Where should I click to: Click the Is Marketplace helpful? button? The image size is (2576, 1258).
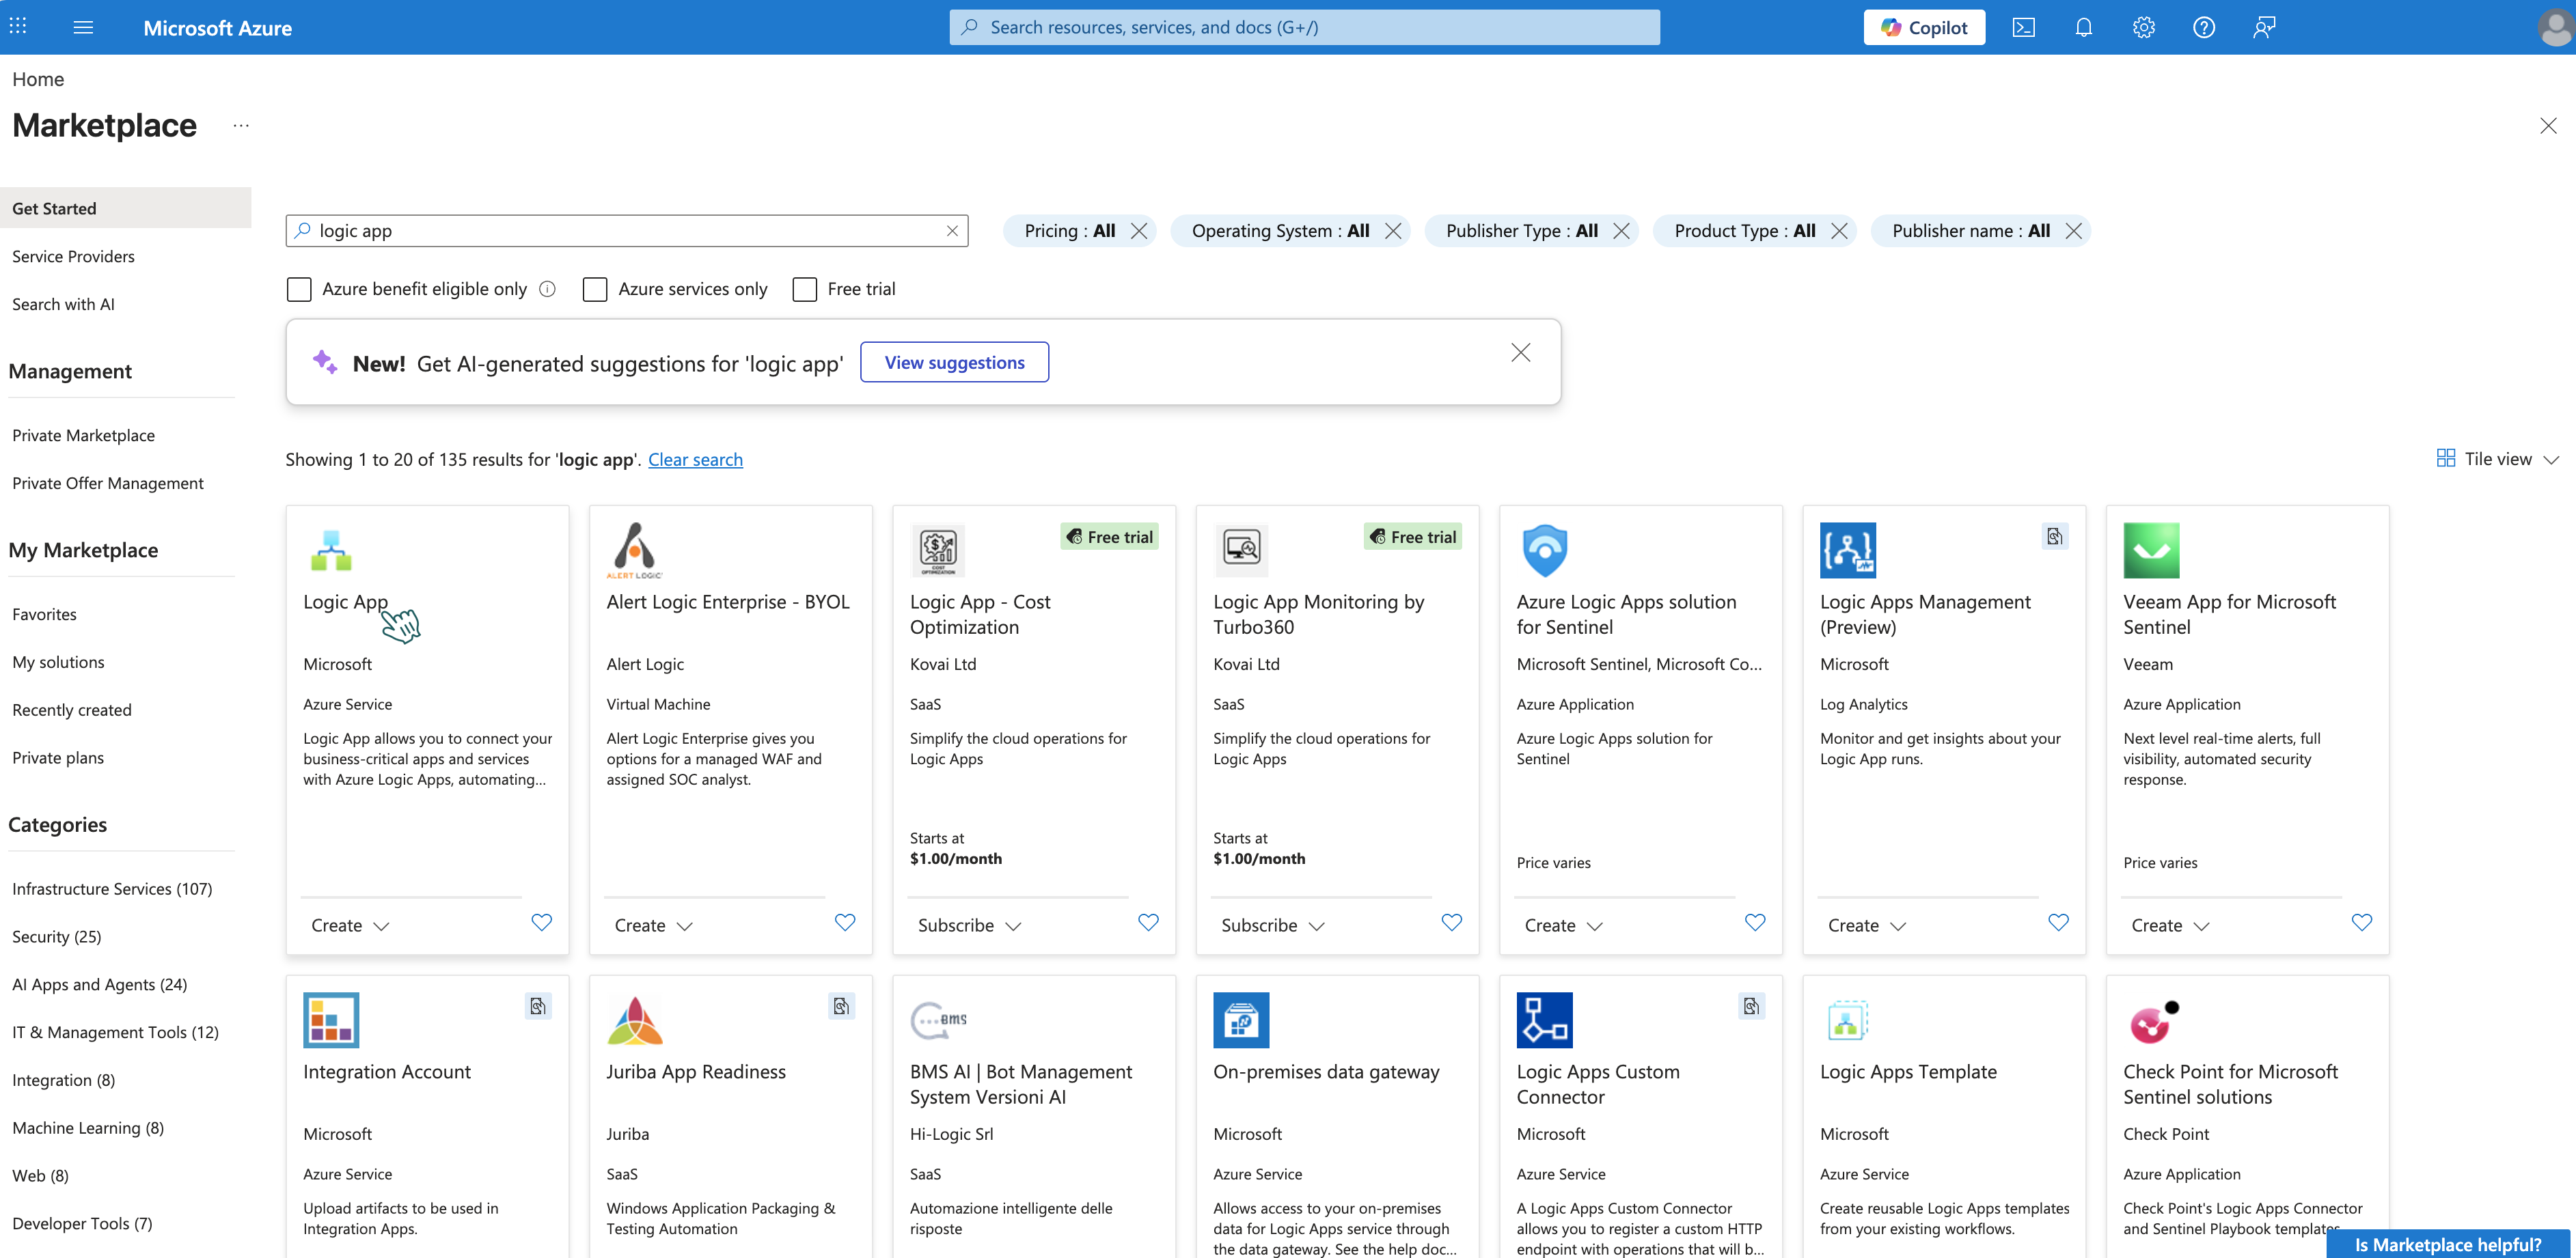point(2447,1244)
